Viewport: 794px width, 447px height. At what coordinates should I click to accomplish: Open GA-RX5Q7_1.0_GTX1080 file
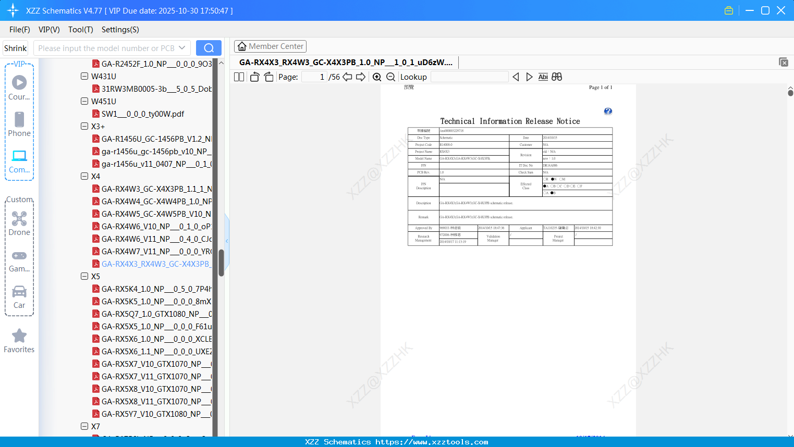(x=157, y=314)
